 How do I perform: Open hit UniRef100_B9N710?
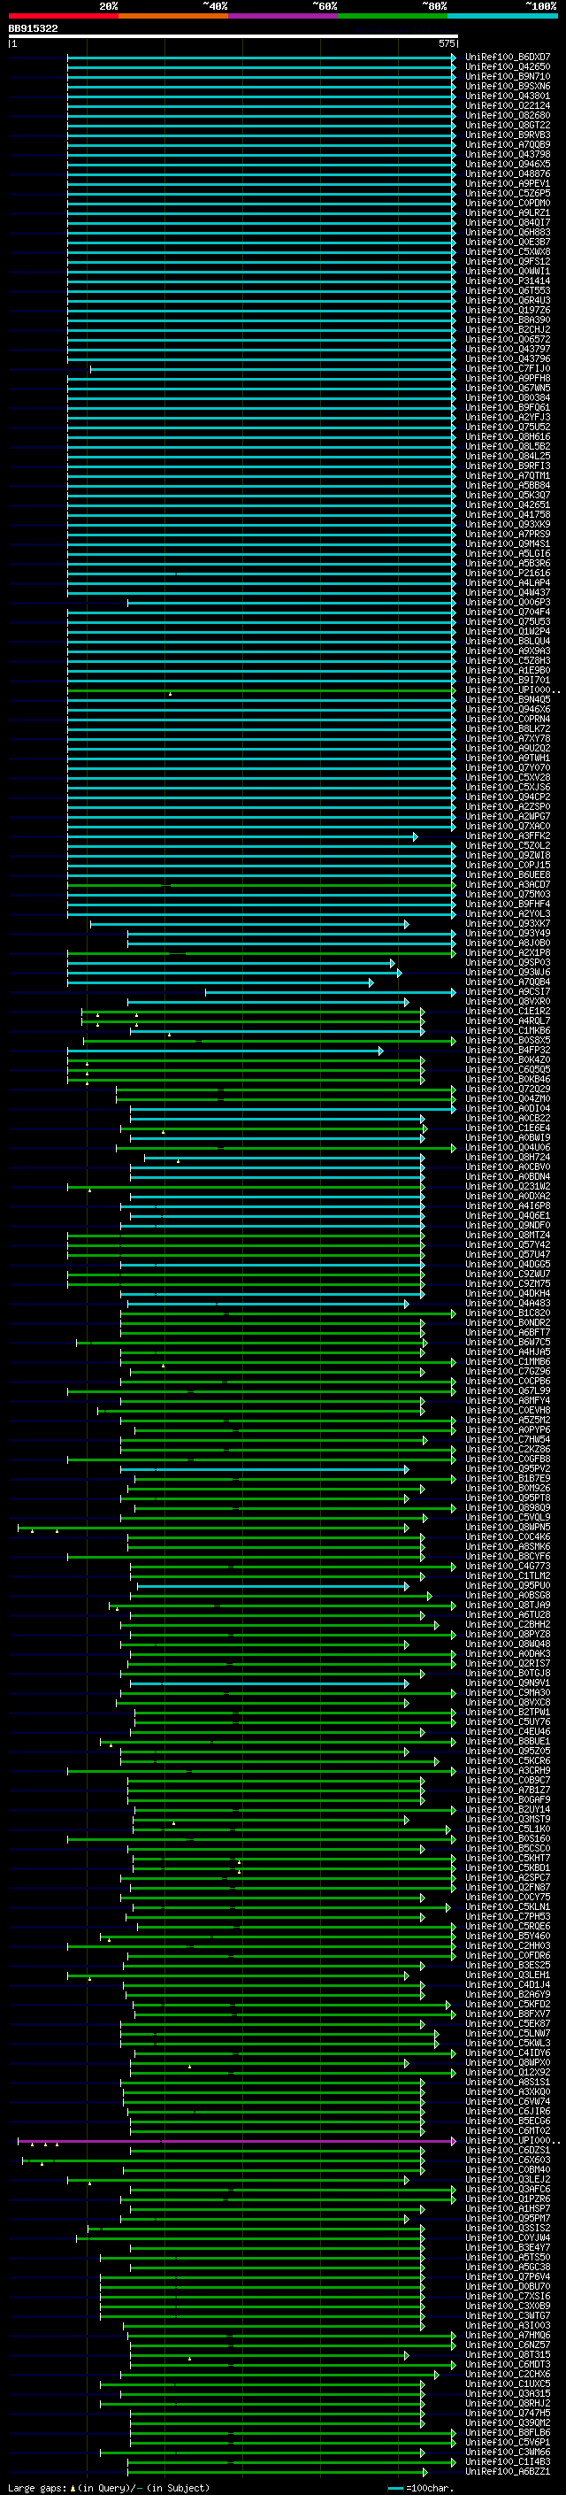[508, 76]
